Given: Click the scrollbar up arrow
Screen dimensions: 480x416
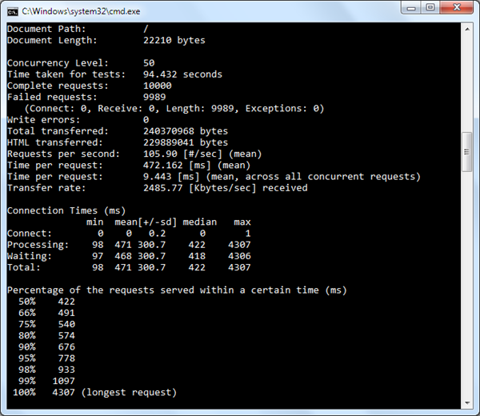Looking at the screenshot, I should 467,30.
